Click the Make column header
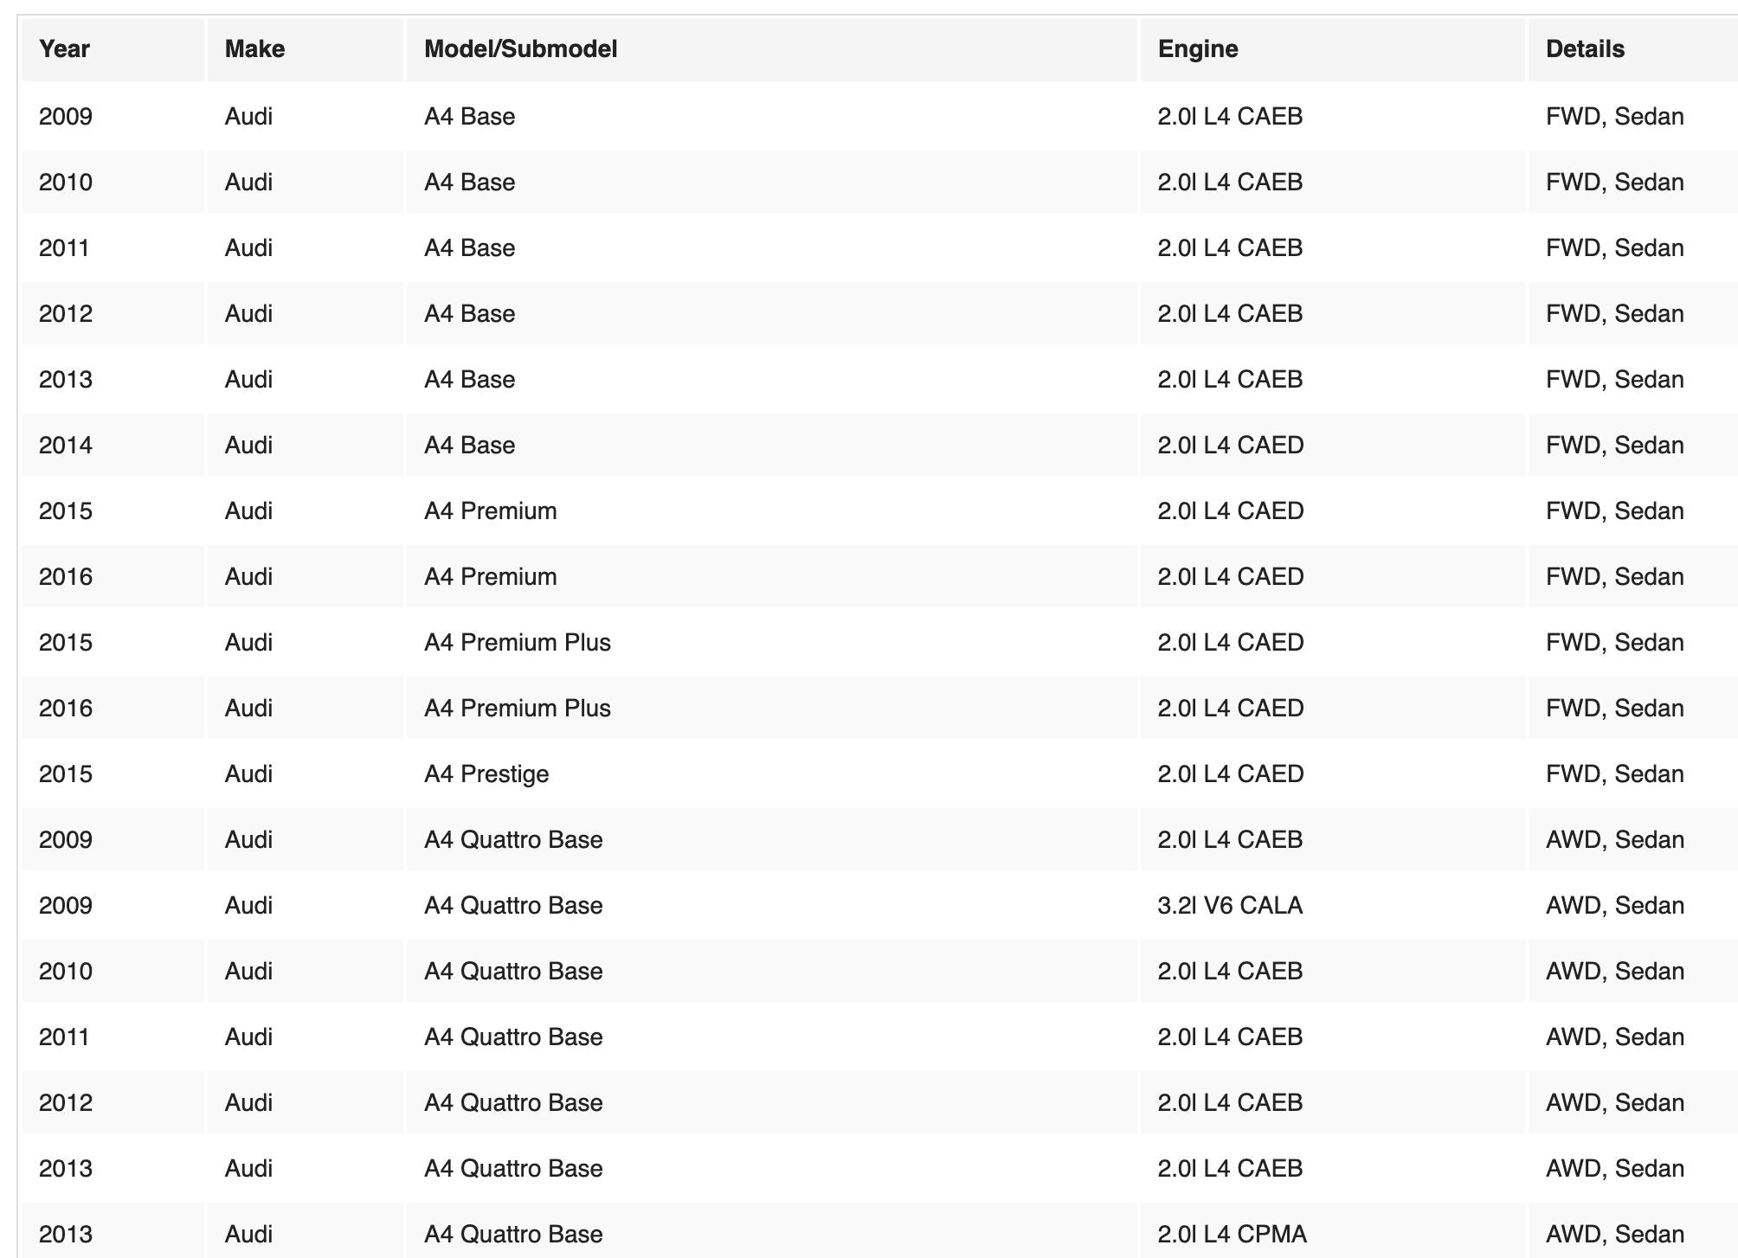1738x1258 pixels. click(254, 49)
